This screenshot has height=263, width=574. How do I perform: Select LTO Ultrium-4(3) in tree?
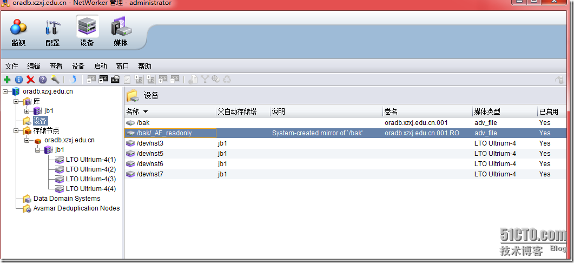tap(91, 179)
